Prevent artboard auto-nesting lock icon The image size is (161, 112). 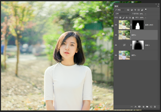click(130, 18)
